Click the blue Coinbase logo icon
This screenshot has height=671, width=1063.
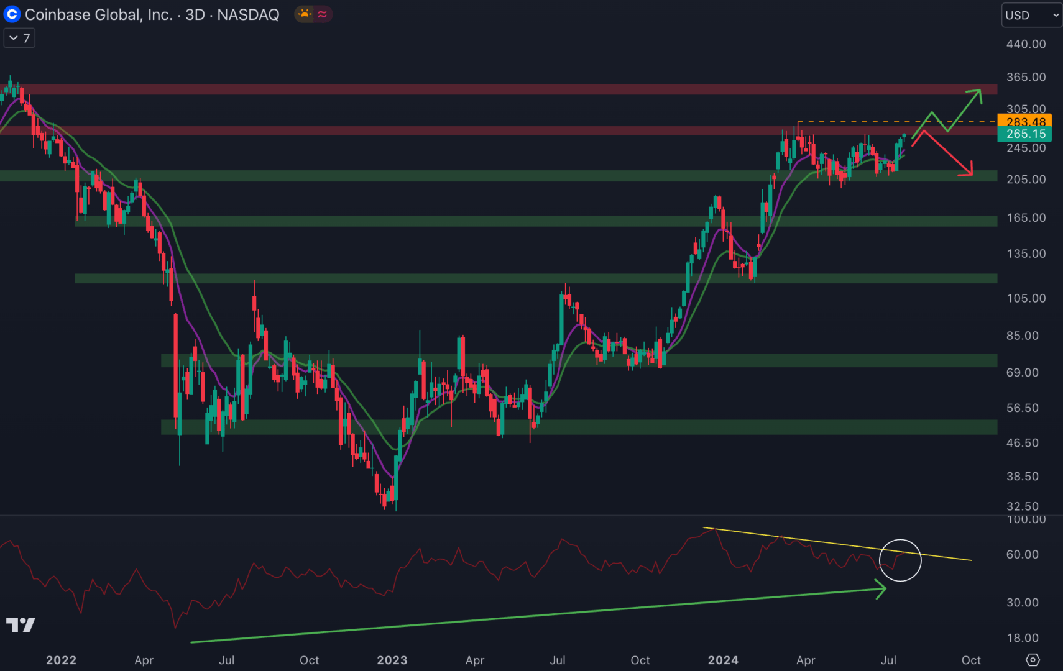click(x=12, y=14)
